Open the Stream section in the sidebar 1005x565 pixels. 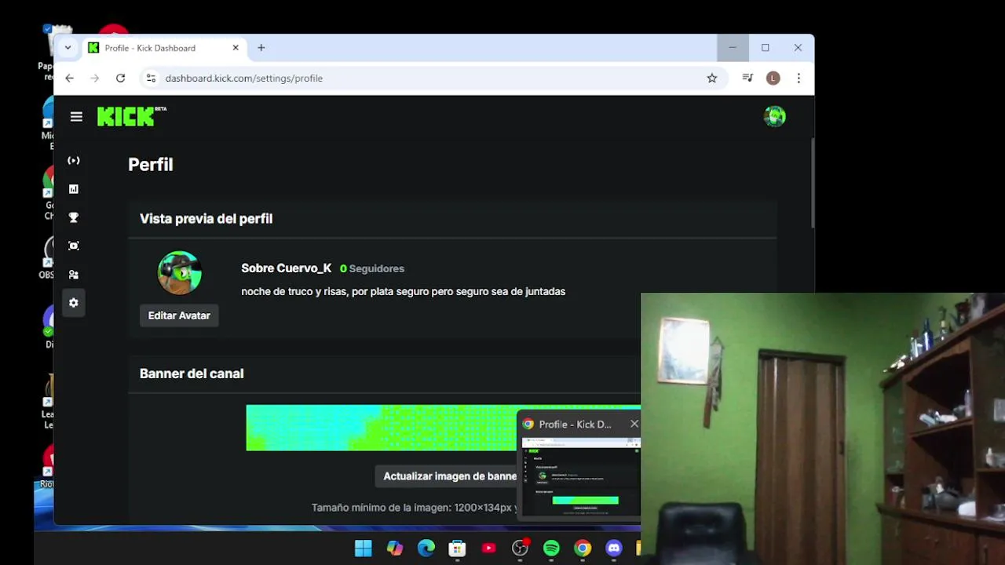[x=74, y=160]
